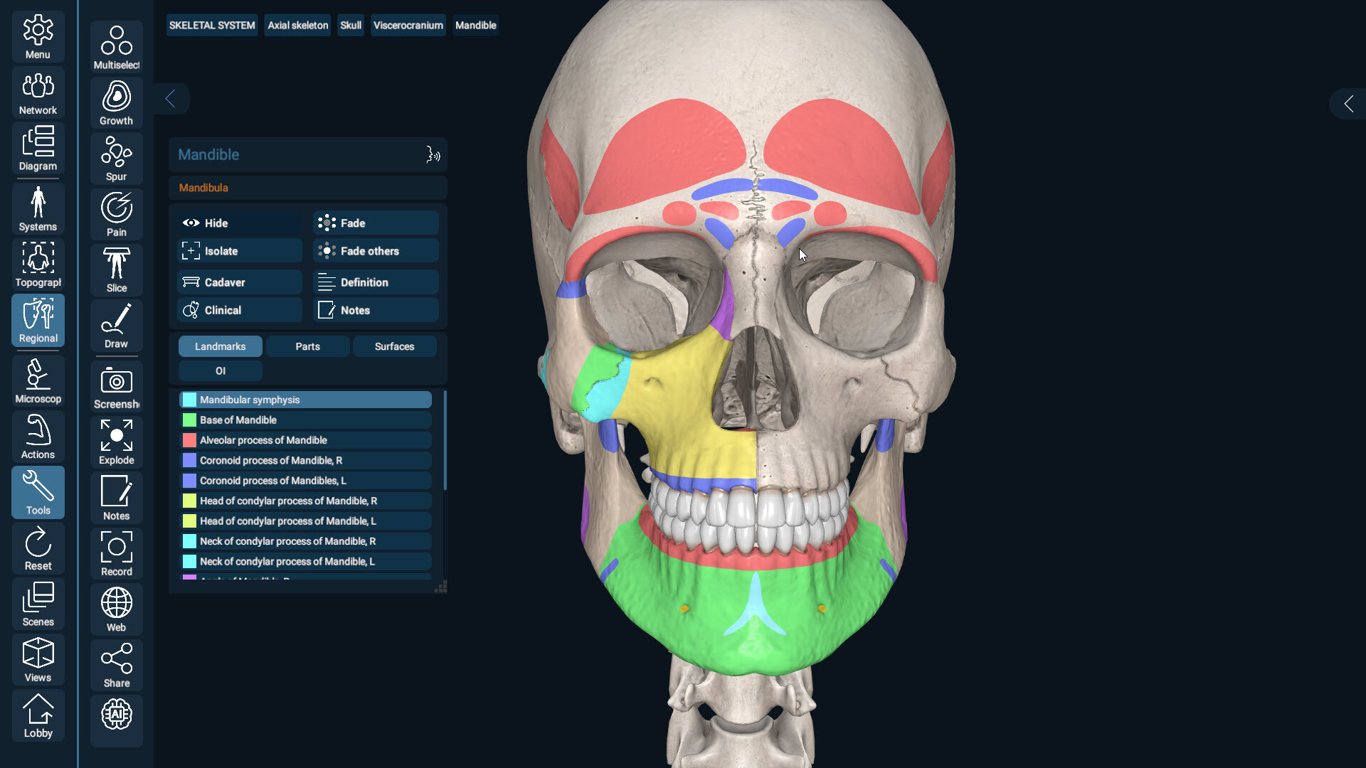This screenshot has height=768, width=1366.
Task: Switch to Microscope mode in sidebar
Action: [38, 380]
